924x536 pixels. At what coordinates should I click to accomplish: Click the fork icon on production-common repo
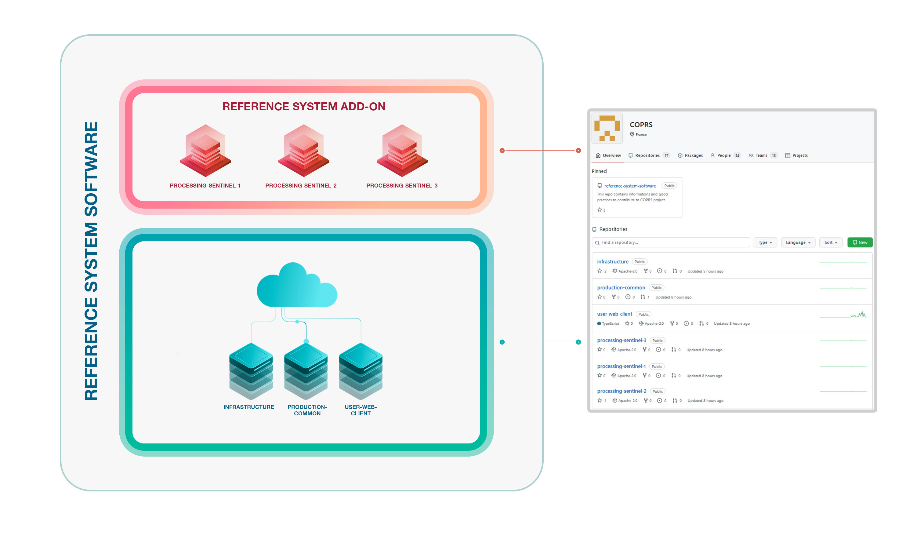[x=614, y=297]
